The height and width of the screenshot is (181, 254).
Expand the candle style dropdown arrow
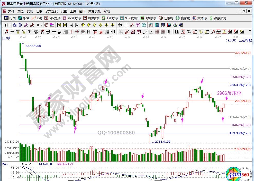click(42, 25)
